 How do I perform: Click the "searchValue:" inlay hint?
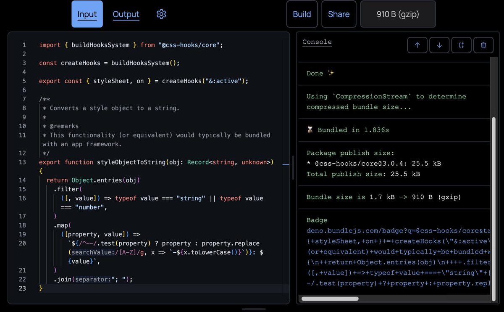coord(93,252)
